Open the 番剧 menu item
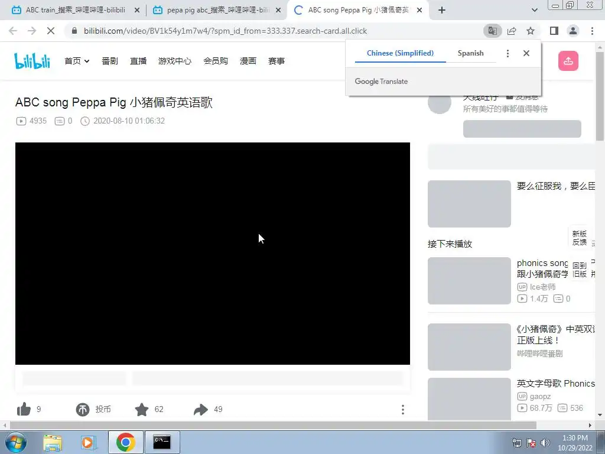 109,61
